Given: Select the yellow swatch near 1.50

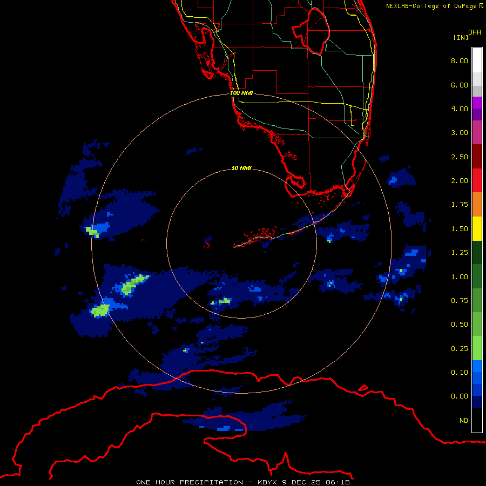Looking at the screenshot, I should 477,228.
